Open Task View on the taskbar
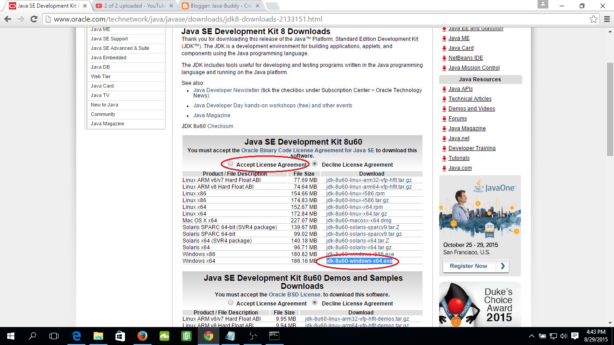The width and height of the screenshot is (614, 345). tap(54, 336)
